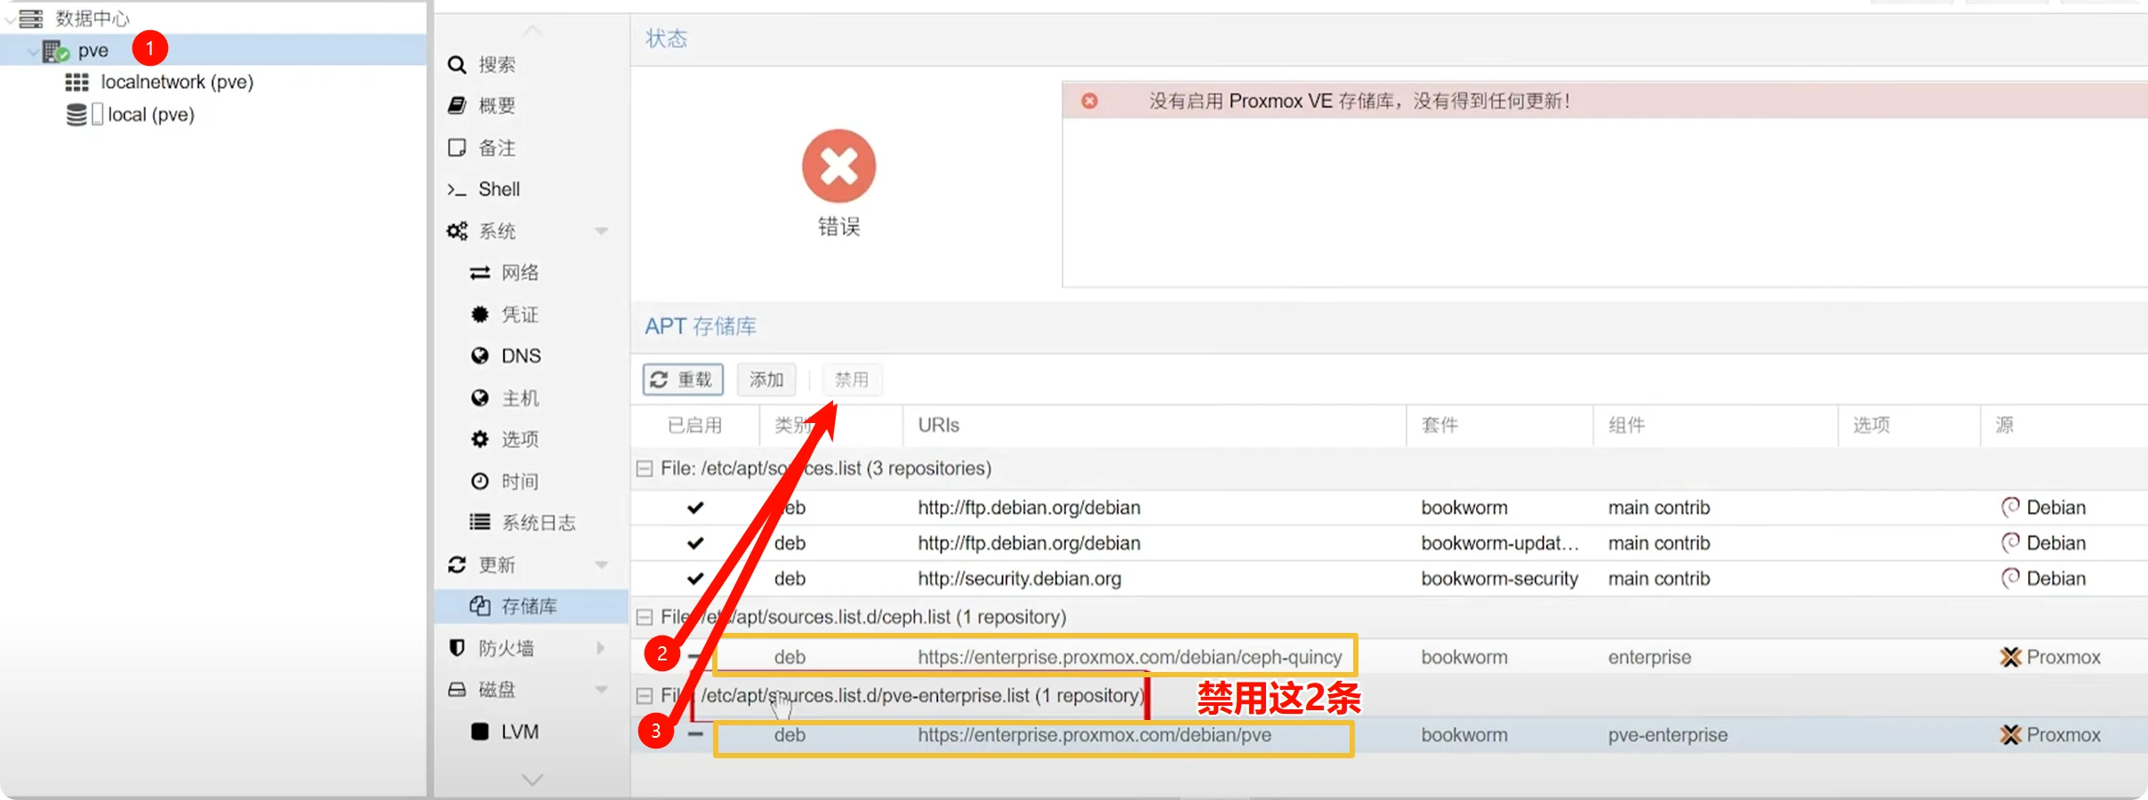Click the network arrows icon beside 网络
The image size is (2148, 800).
[480, 273]
